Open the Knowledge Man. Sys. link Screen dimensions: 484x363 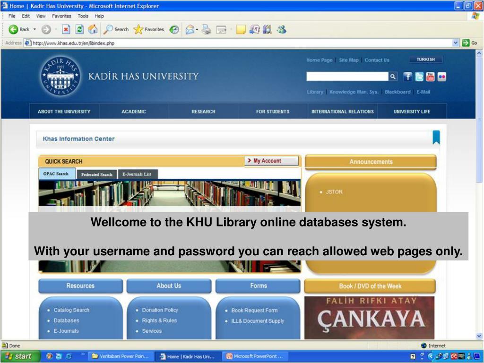(354, 92)
